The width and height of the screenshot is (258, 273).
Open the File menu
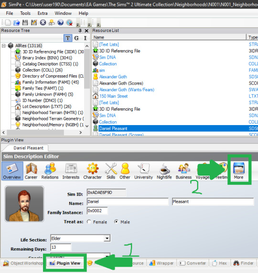pyautogui.click(x=10, y=13)
